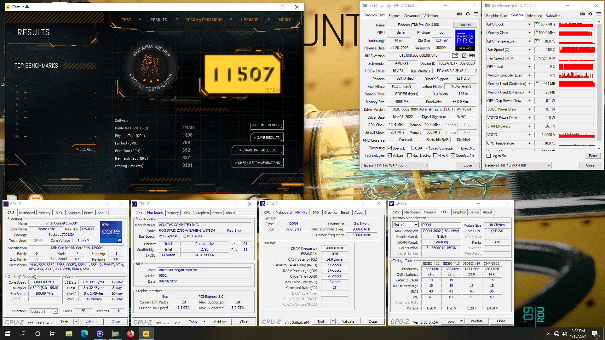This screenshot has width=605, height=340.
Task: Toggle the UEFI checkbox
Action: [x=464, y=56]
